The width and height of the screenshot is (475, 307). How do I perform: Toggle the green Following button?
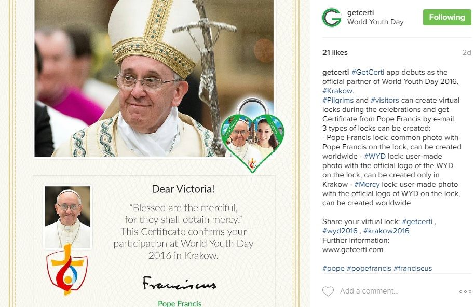coord(447,17)
